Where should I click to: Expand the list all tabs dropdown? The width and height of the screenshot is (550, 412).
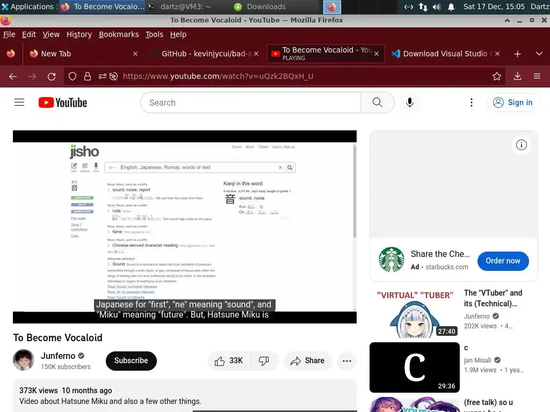coord(539,54)
